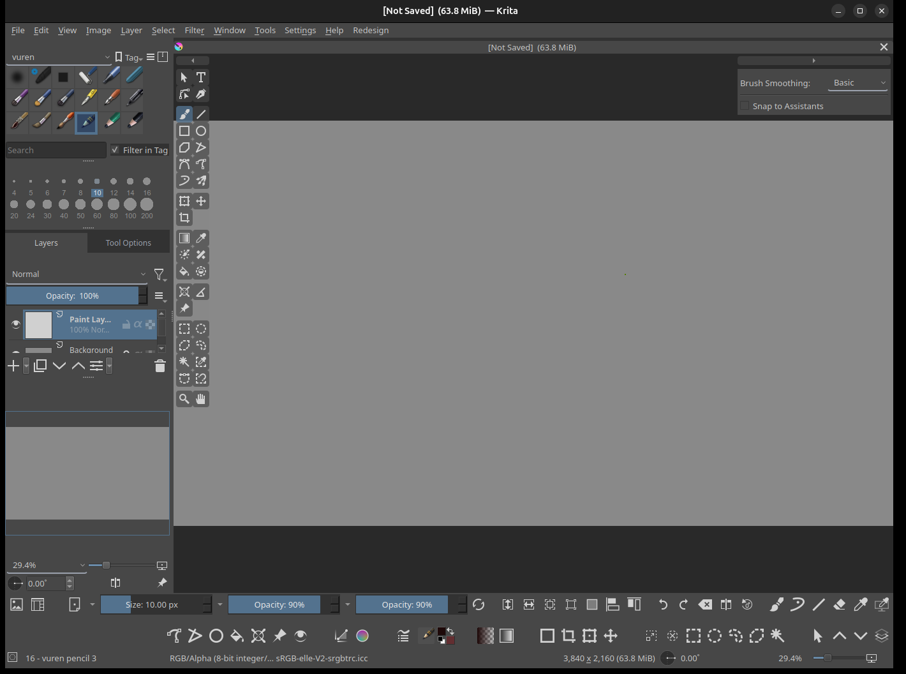906x674 pixels.
Task: Open the Brush Smoothing dropdown
Action: [859, 83]
